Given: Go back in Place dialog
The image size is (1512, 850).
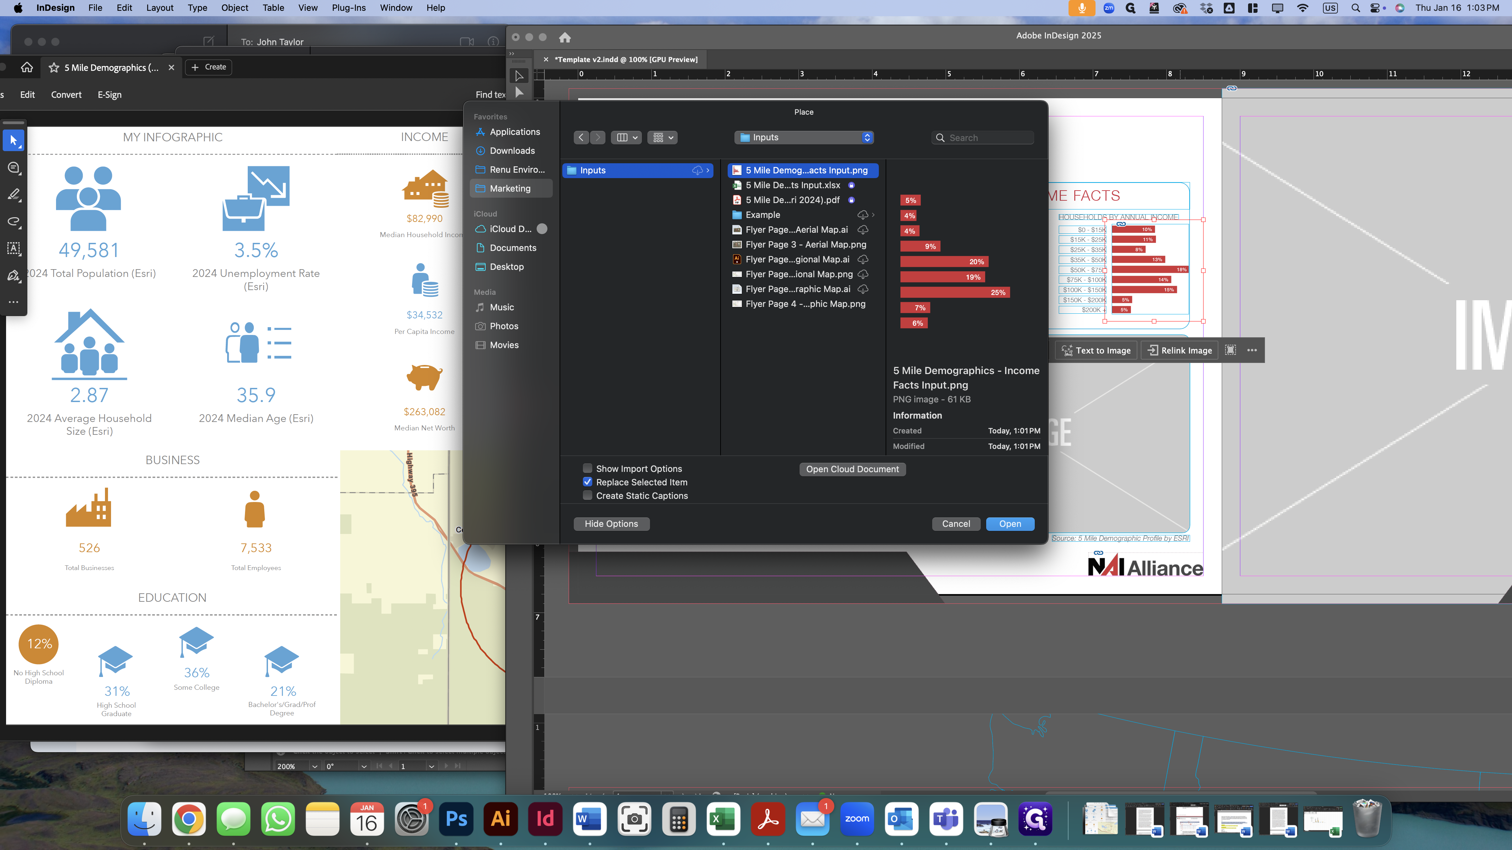Looking at the screenshot, I should pyautogui.click(x=581, y=137).
